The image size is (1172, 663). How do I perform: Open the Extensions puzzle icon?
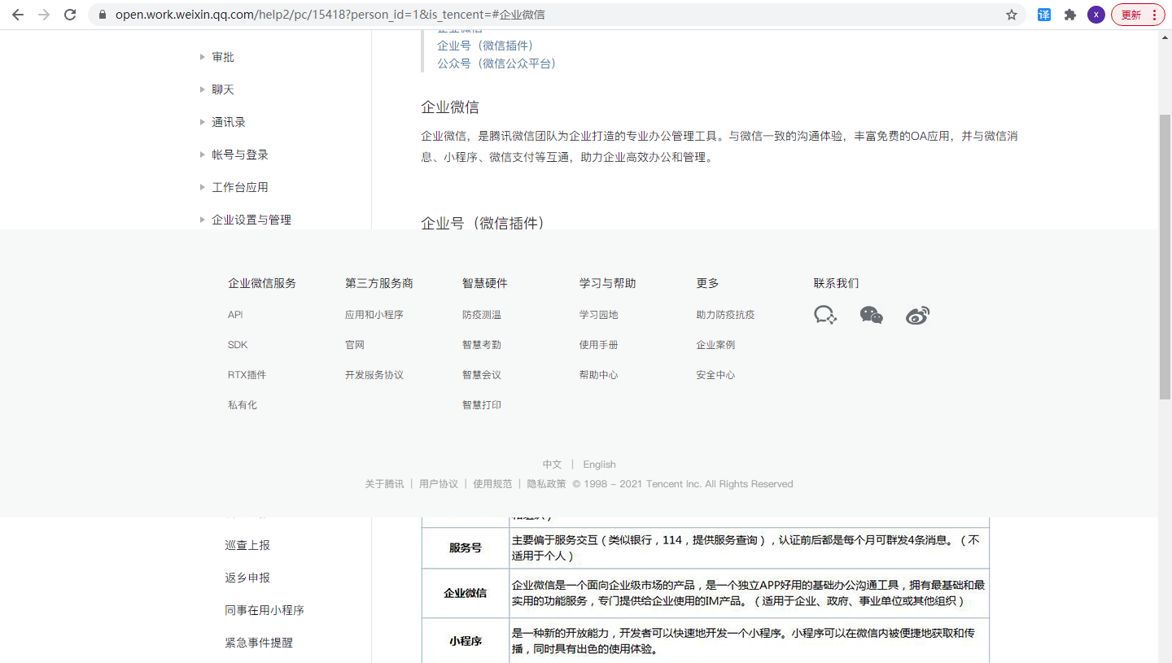click(1070, 15)
